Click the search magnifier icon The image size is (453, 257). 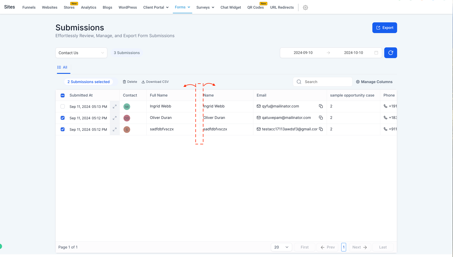(x=299, y=82)
